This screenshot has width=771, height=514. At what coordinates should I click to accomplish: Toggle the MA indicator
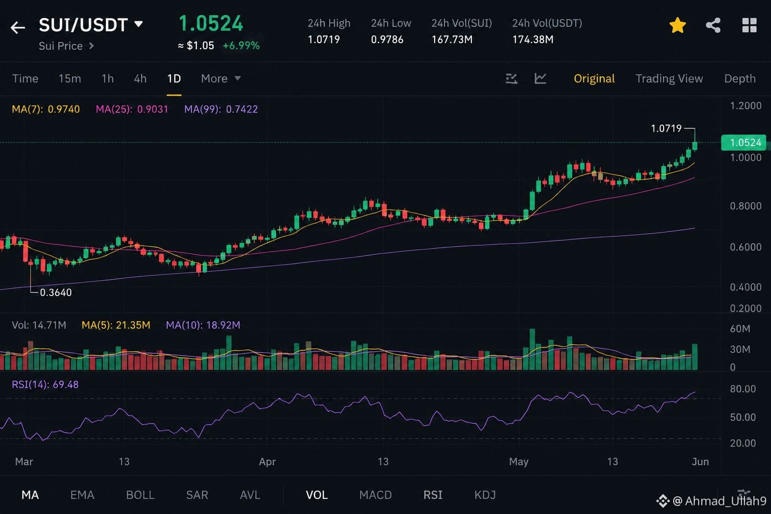30,495
